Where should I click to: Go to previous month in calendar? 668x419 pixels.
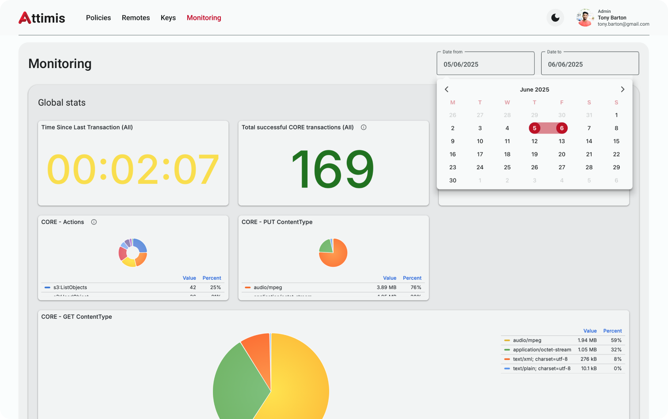(x=447, y=89)
